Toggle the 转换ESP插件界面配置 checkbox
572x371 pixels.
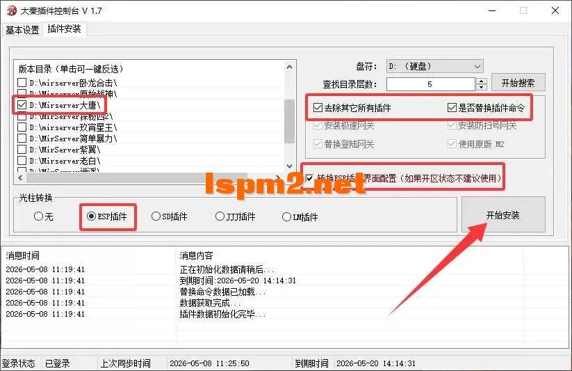point(310,178)
